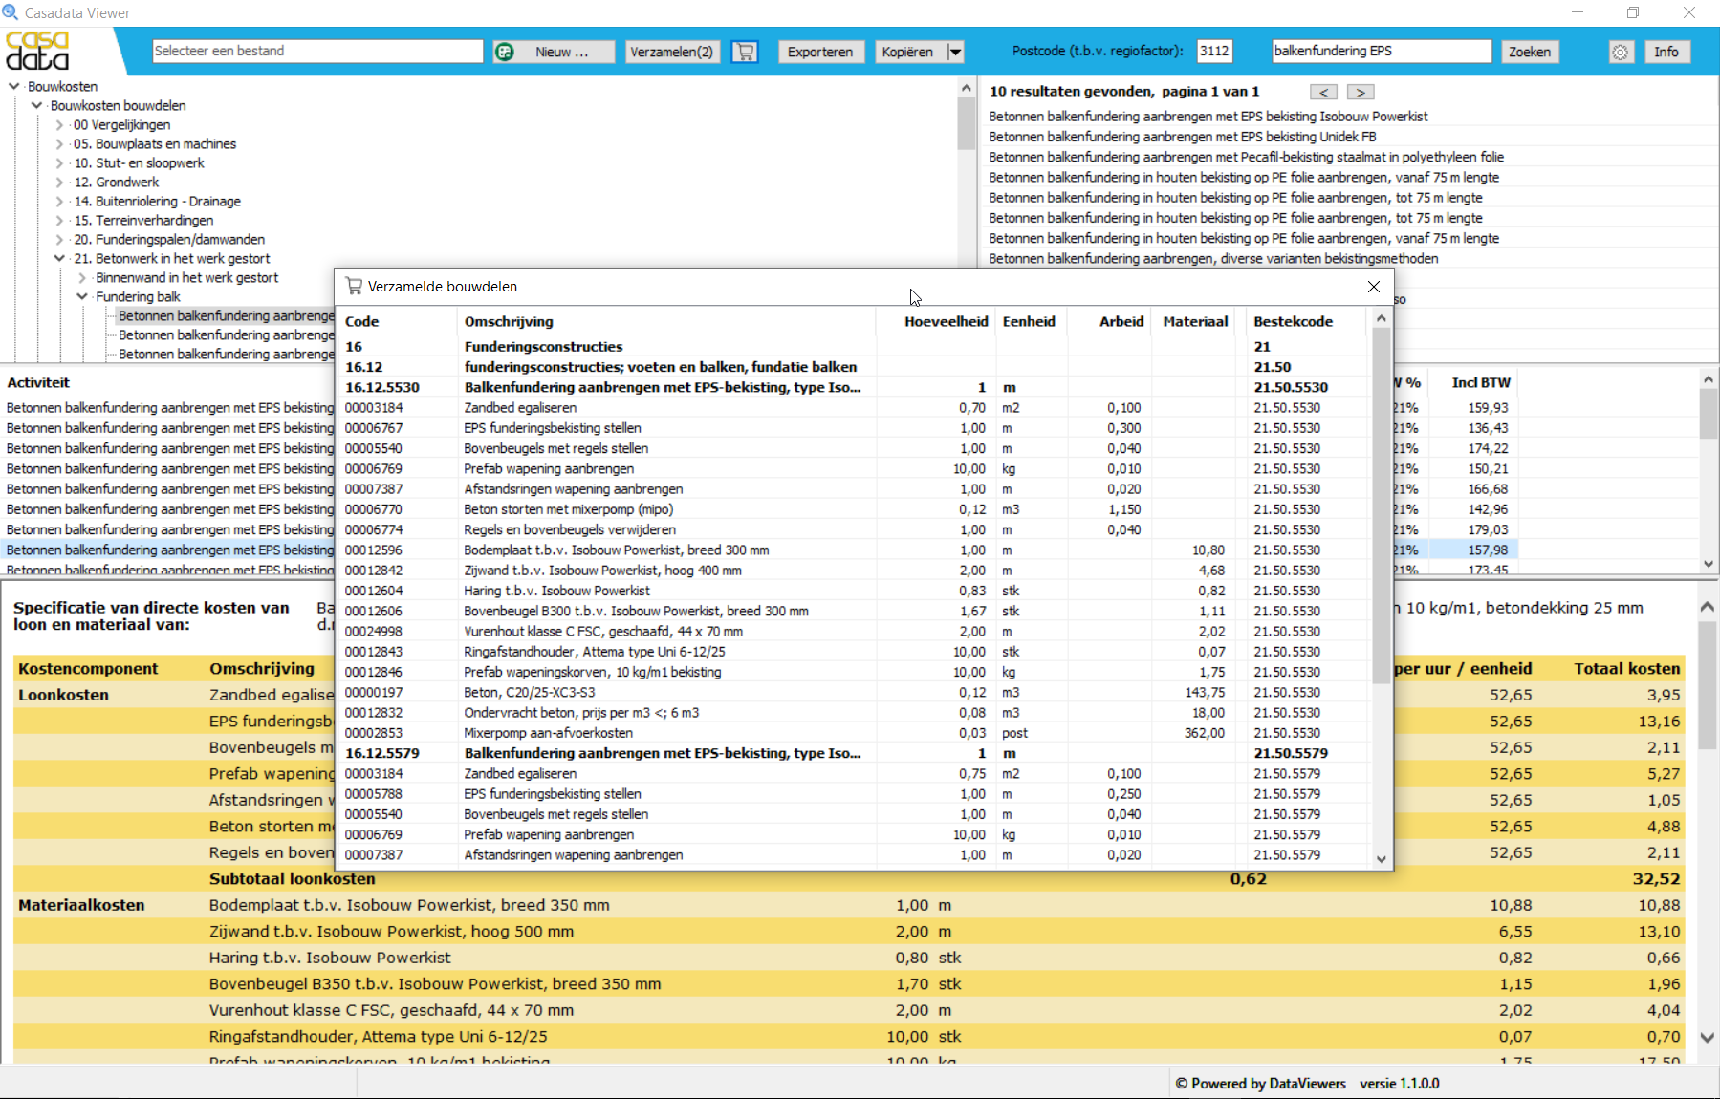1720x1099 pixels.
Task: Click Powered by DataViewers status text
Action: pyautogui.click(x=1260, y=1083)
